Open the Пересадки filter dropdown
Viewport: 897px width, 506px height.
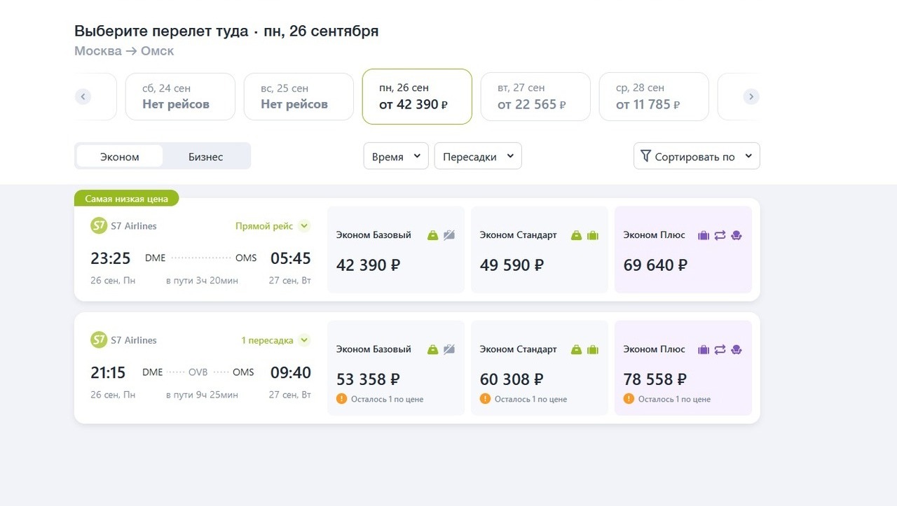click(478, 157)
